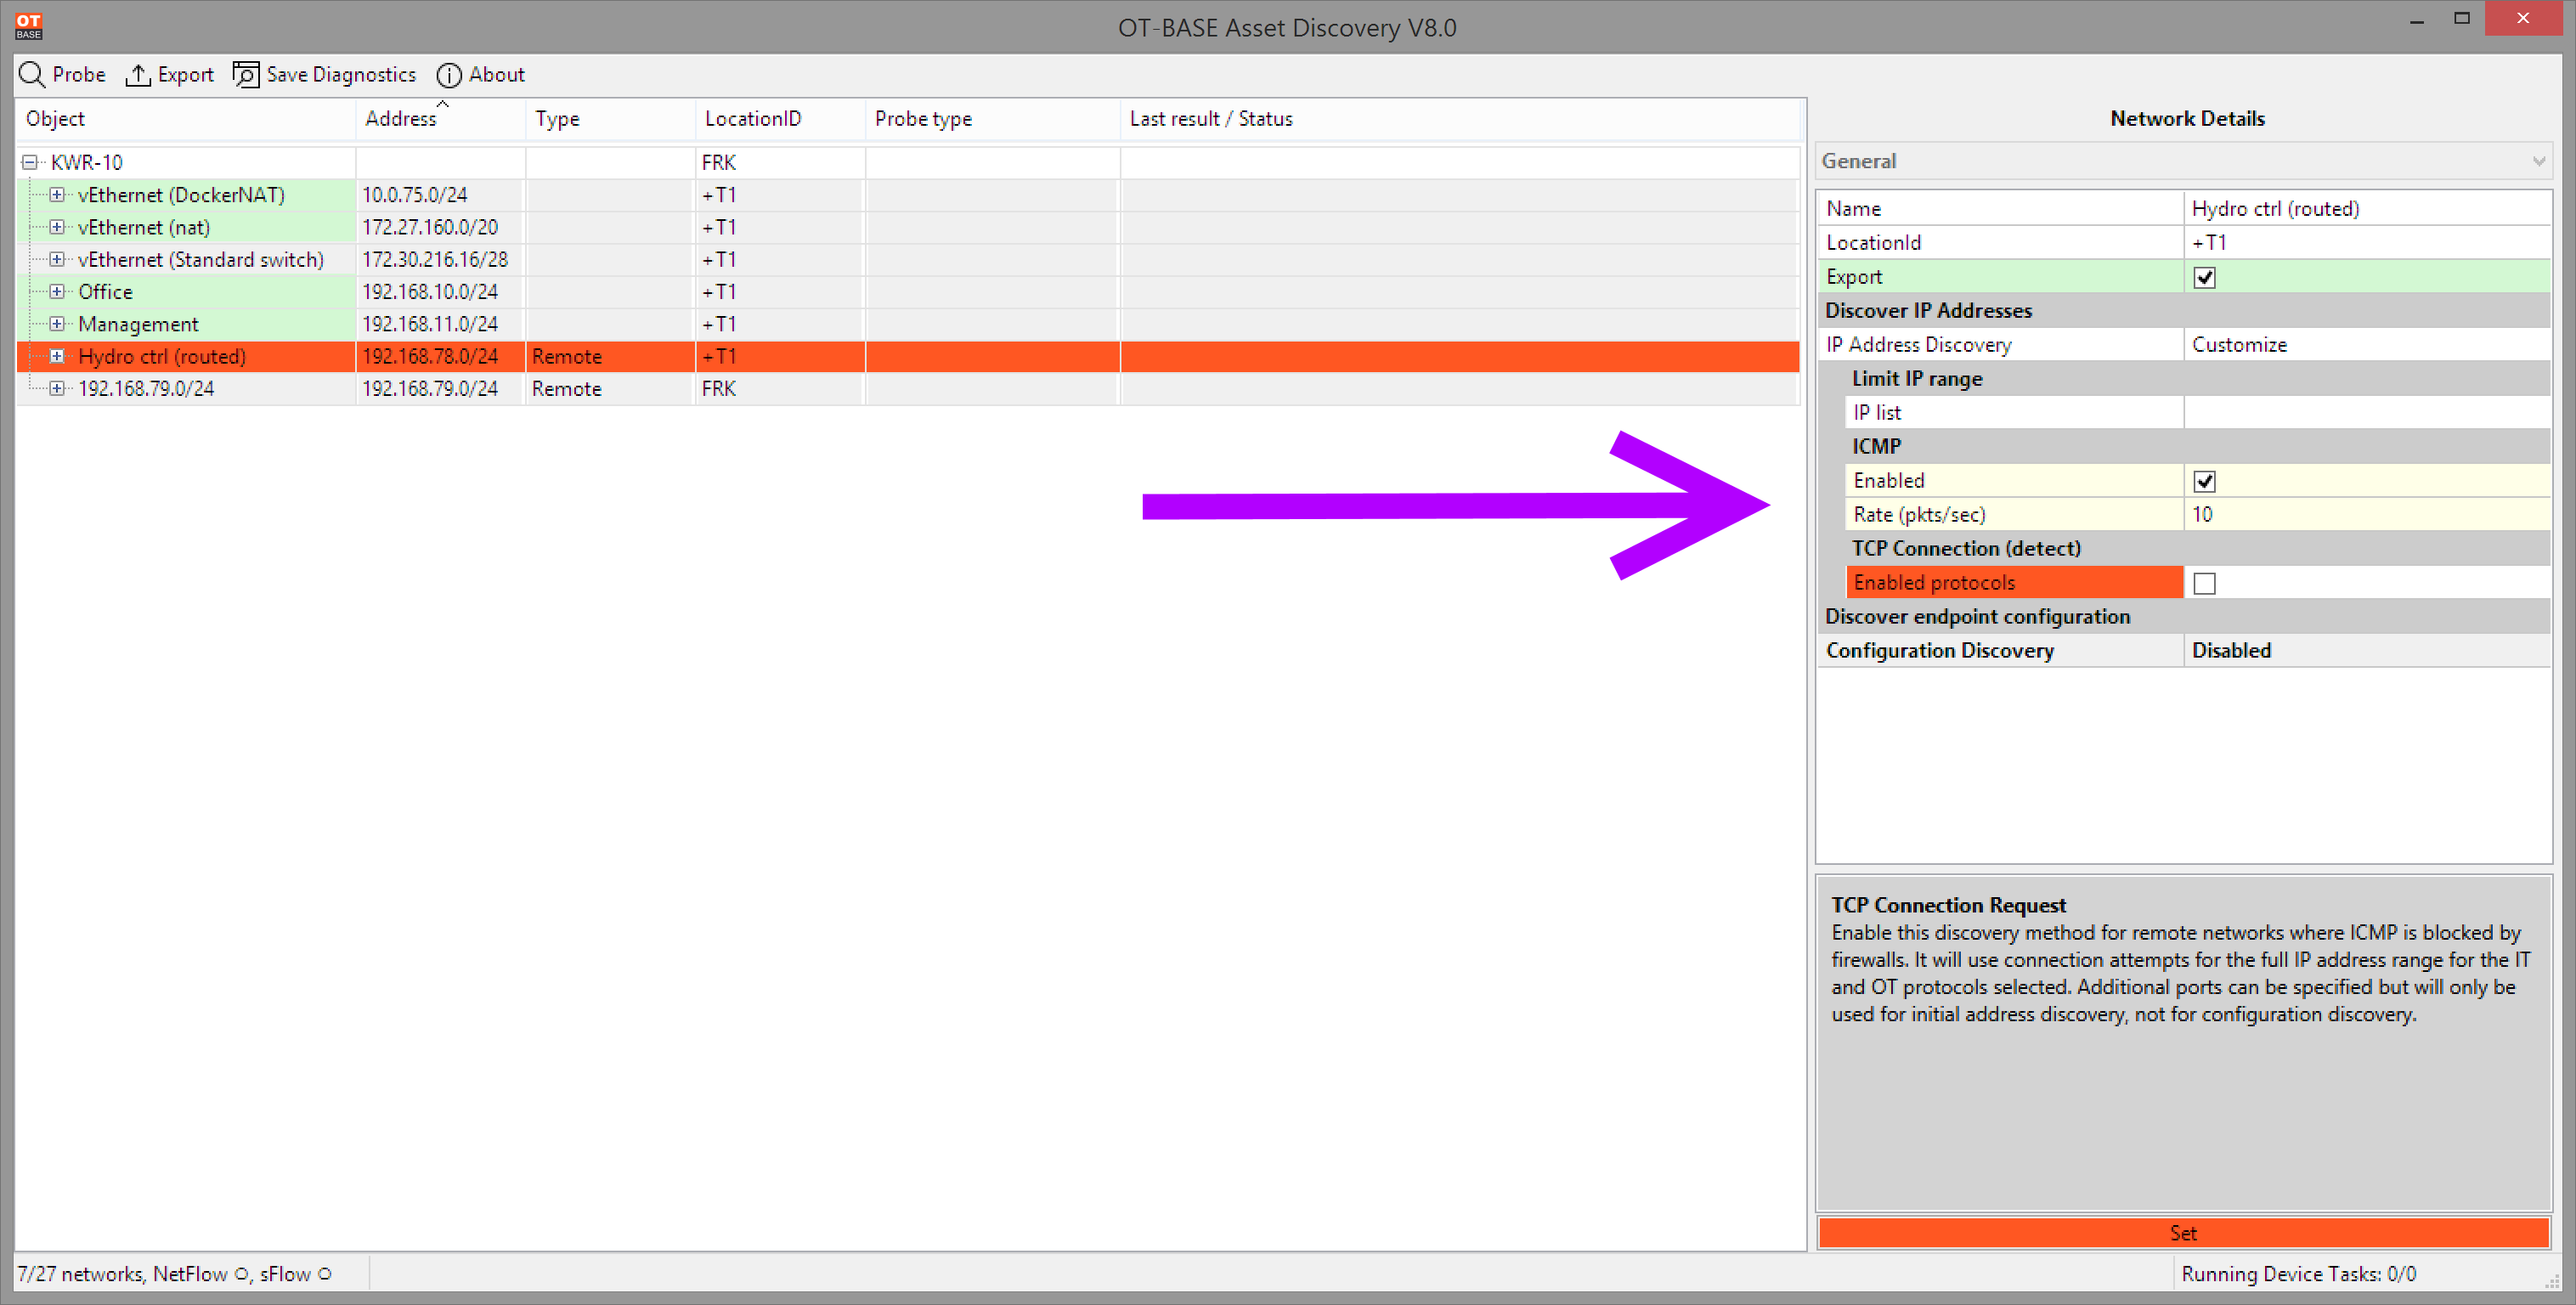
Task: Enable the TCP Enabled protocols checkbox
Action: [2204, 583]
